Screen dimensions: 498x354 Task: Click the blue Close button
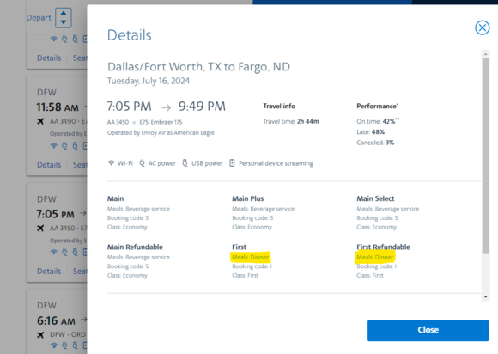click(428, 330)
